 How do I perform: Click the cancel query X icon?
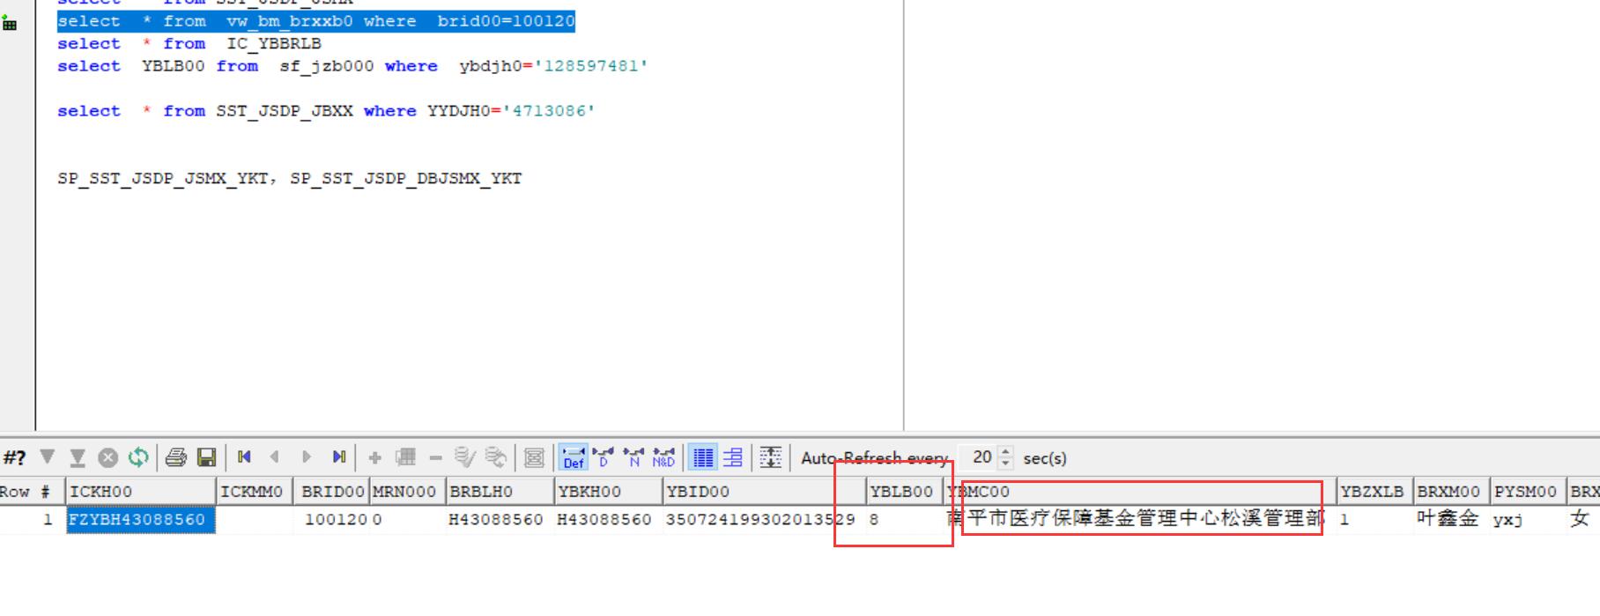[x=107, y=457]
